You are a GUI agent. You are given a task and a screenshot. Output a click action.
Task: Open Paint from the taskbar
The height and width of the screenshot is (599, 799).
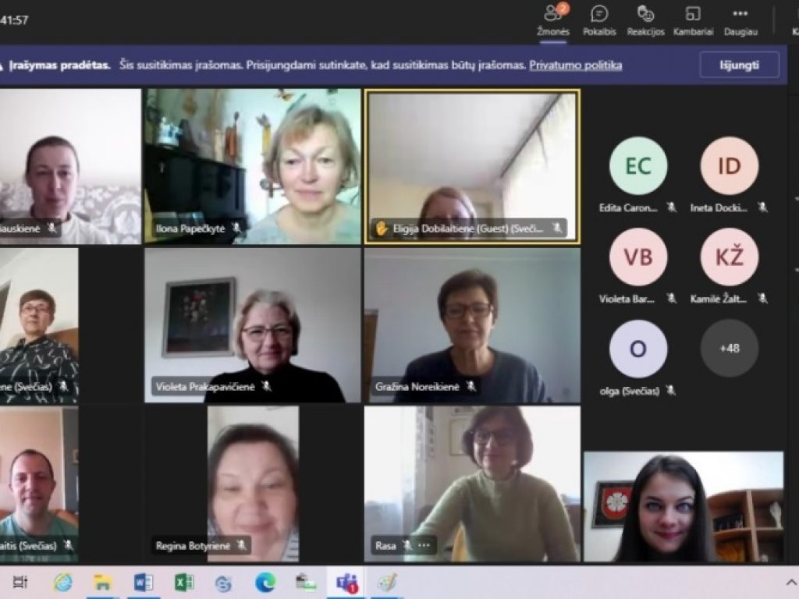click(386, 582)
